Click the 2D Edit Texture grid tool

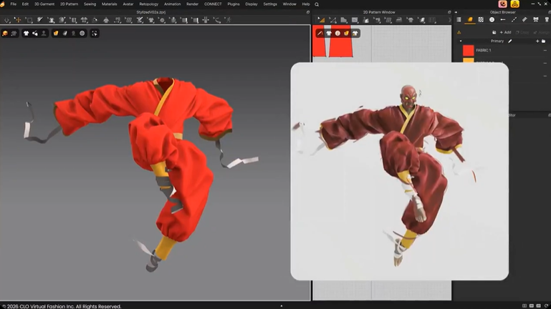pos(388,20)
